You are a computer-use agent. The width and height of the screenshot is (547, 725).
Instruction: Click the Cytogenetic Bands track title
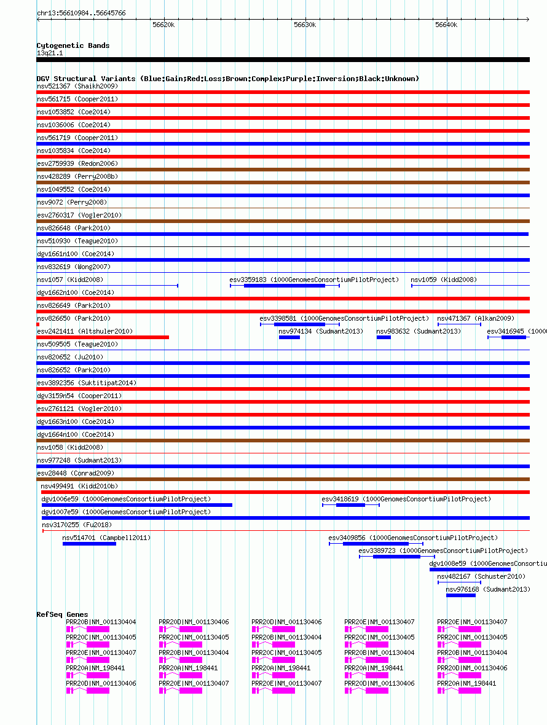pos(73,46)
